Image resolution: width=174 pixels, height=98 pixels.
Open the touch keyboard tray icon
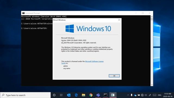tap(154, 95)
